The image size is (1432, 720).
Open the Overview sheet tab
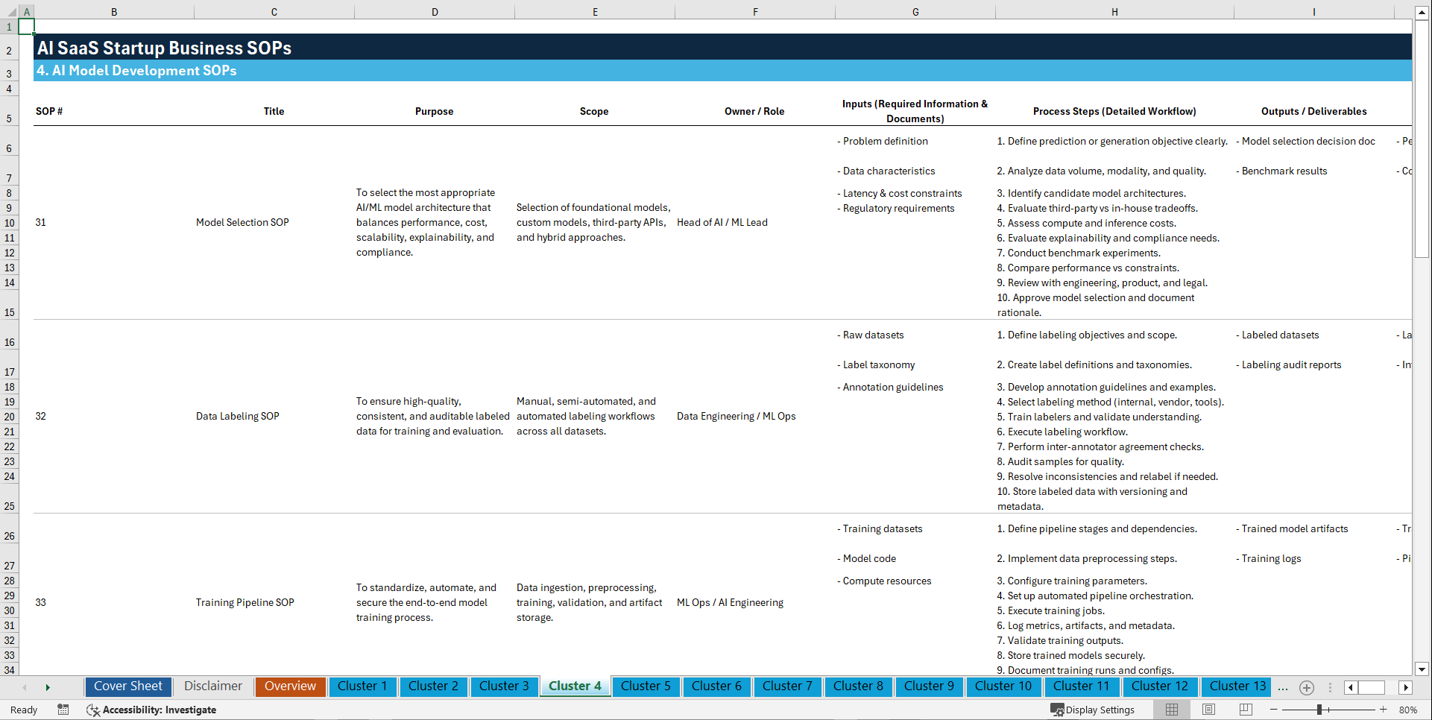[x=290, y=686]
